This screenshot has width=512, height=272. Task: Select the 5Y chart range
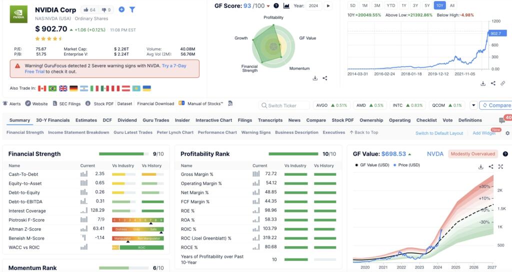pyautogui.click(x=427, y=5)
